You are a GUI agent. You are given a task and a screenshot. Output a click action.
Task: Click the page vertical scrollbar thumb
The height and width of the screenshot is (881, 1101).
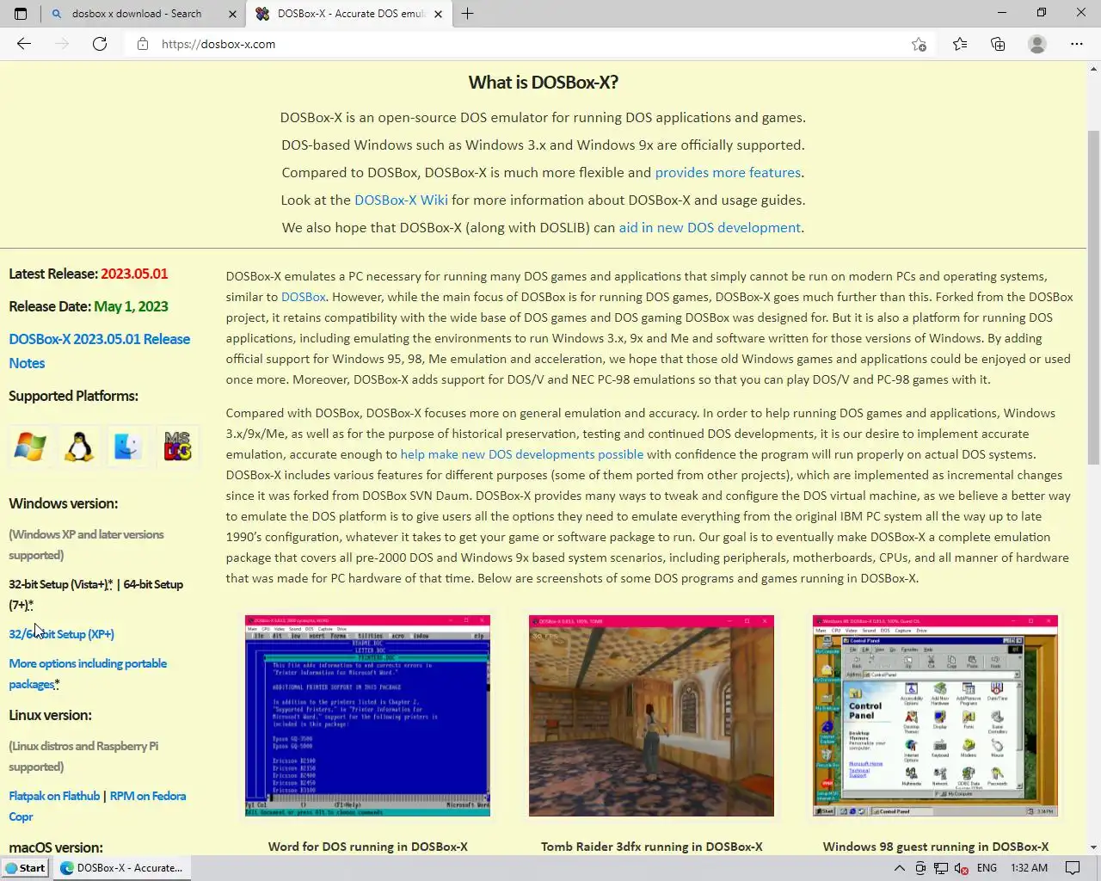[1094, 297]
